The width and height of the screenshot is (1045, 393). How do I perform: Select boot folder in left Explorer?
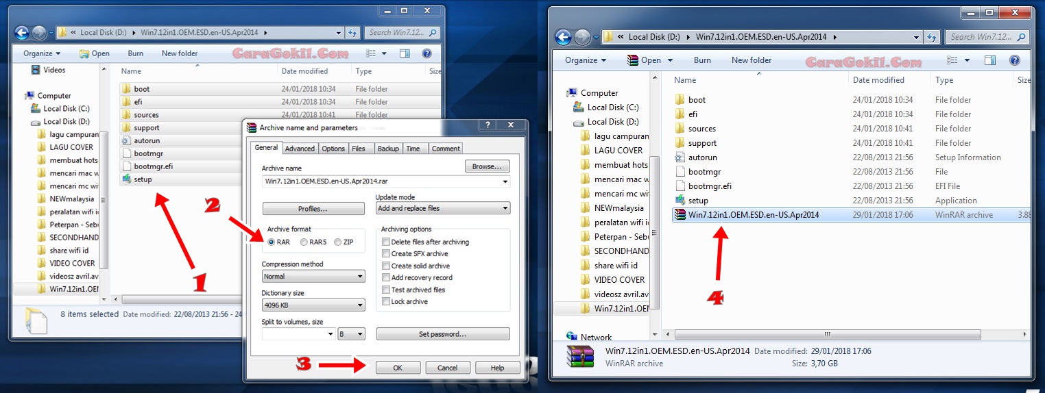click(142, 89)
